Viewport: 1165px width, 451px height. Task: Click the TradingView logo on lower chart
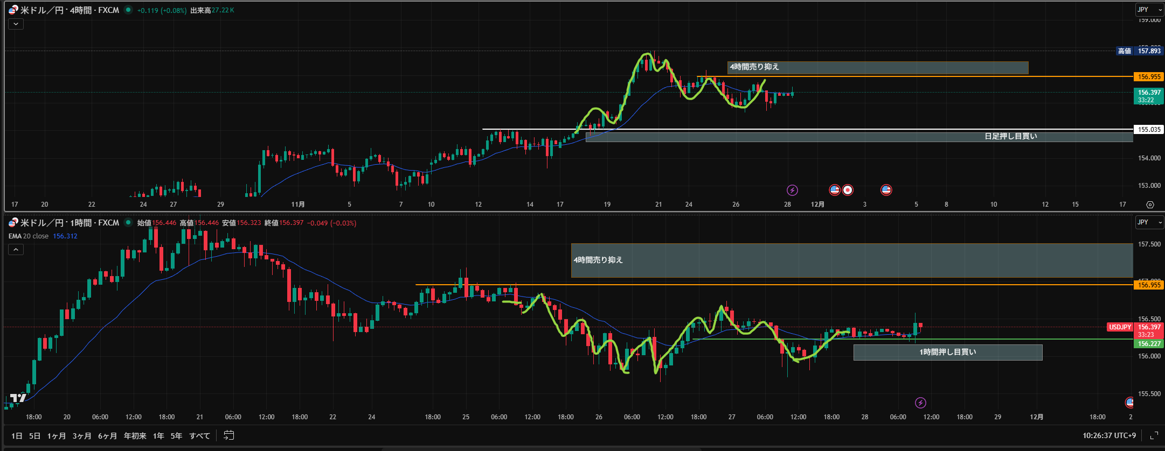tap(18, 398)
